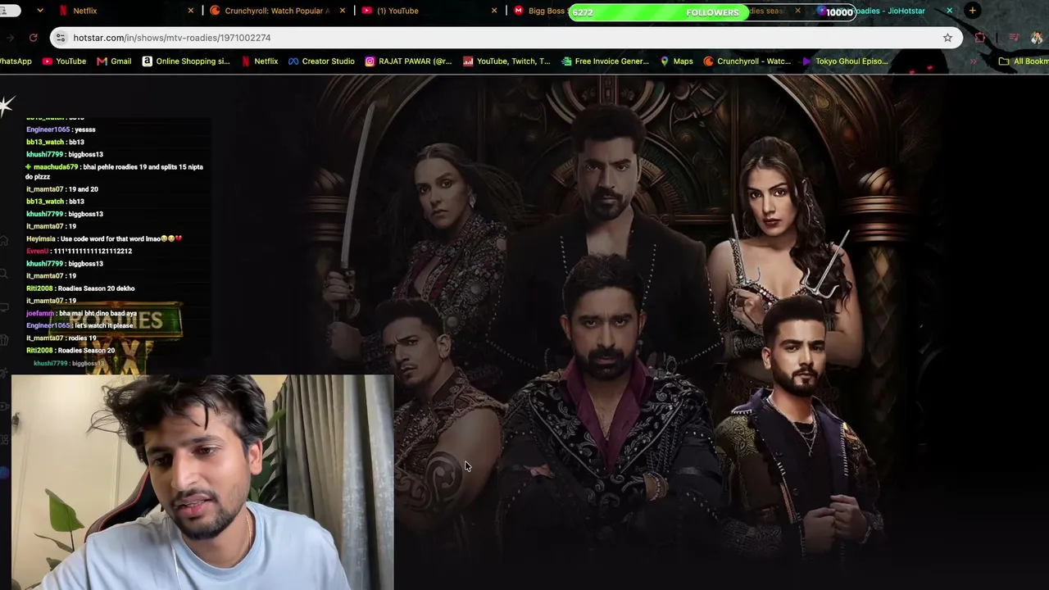Close the Crunchyroll browser tab

coord(343,11)
